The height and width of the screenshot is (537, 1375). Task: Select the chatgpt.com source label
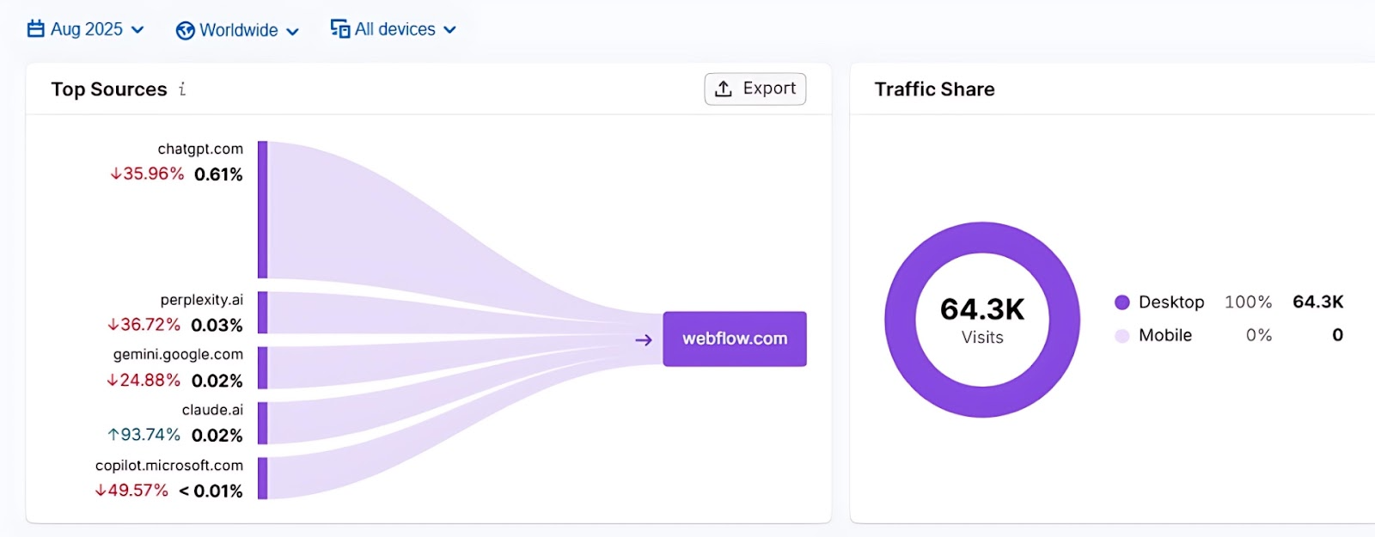(200, 150)
